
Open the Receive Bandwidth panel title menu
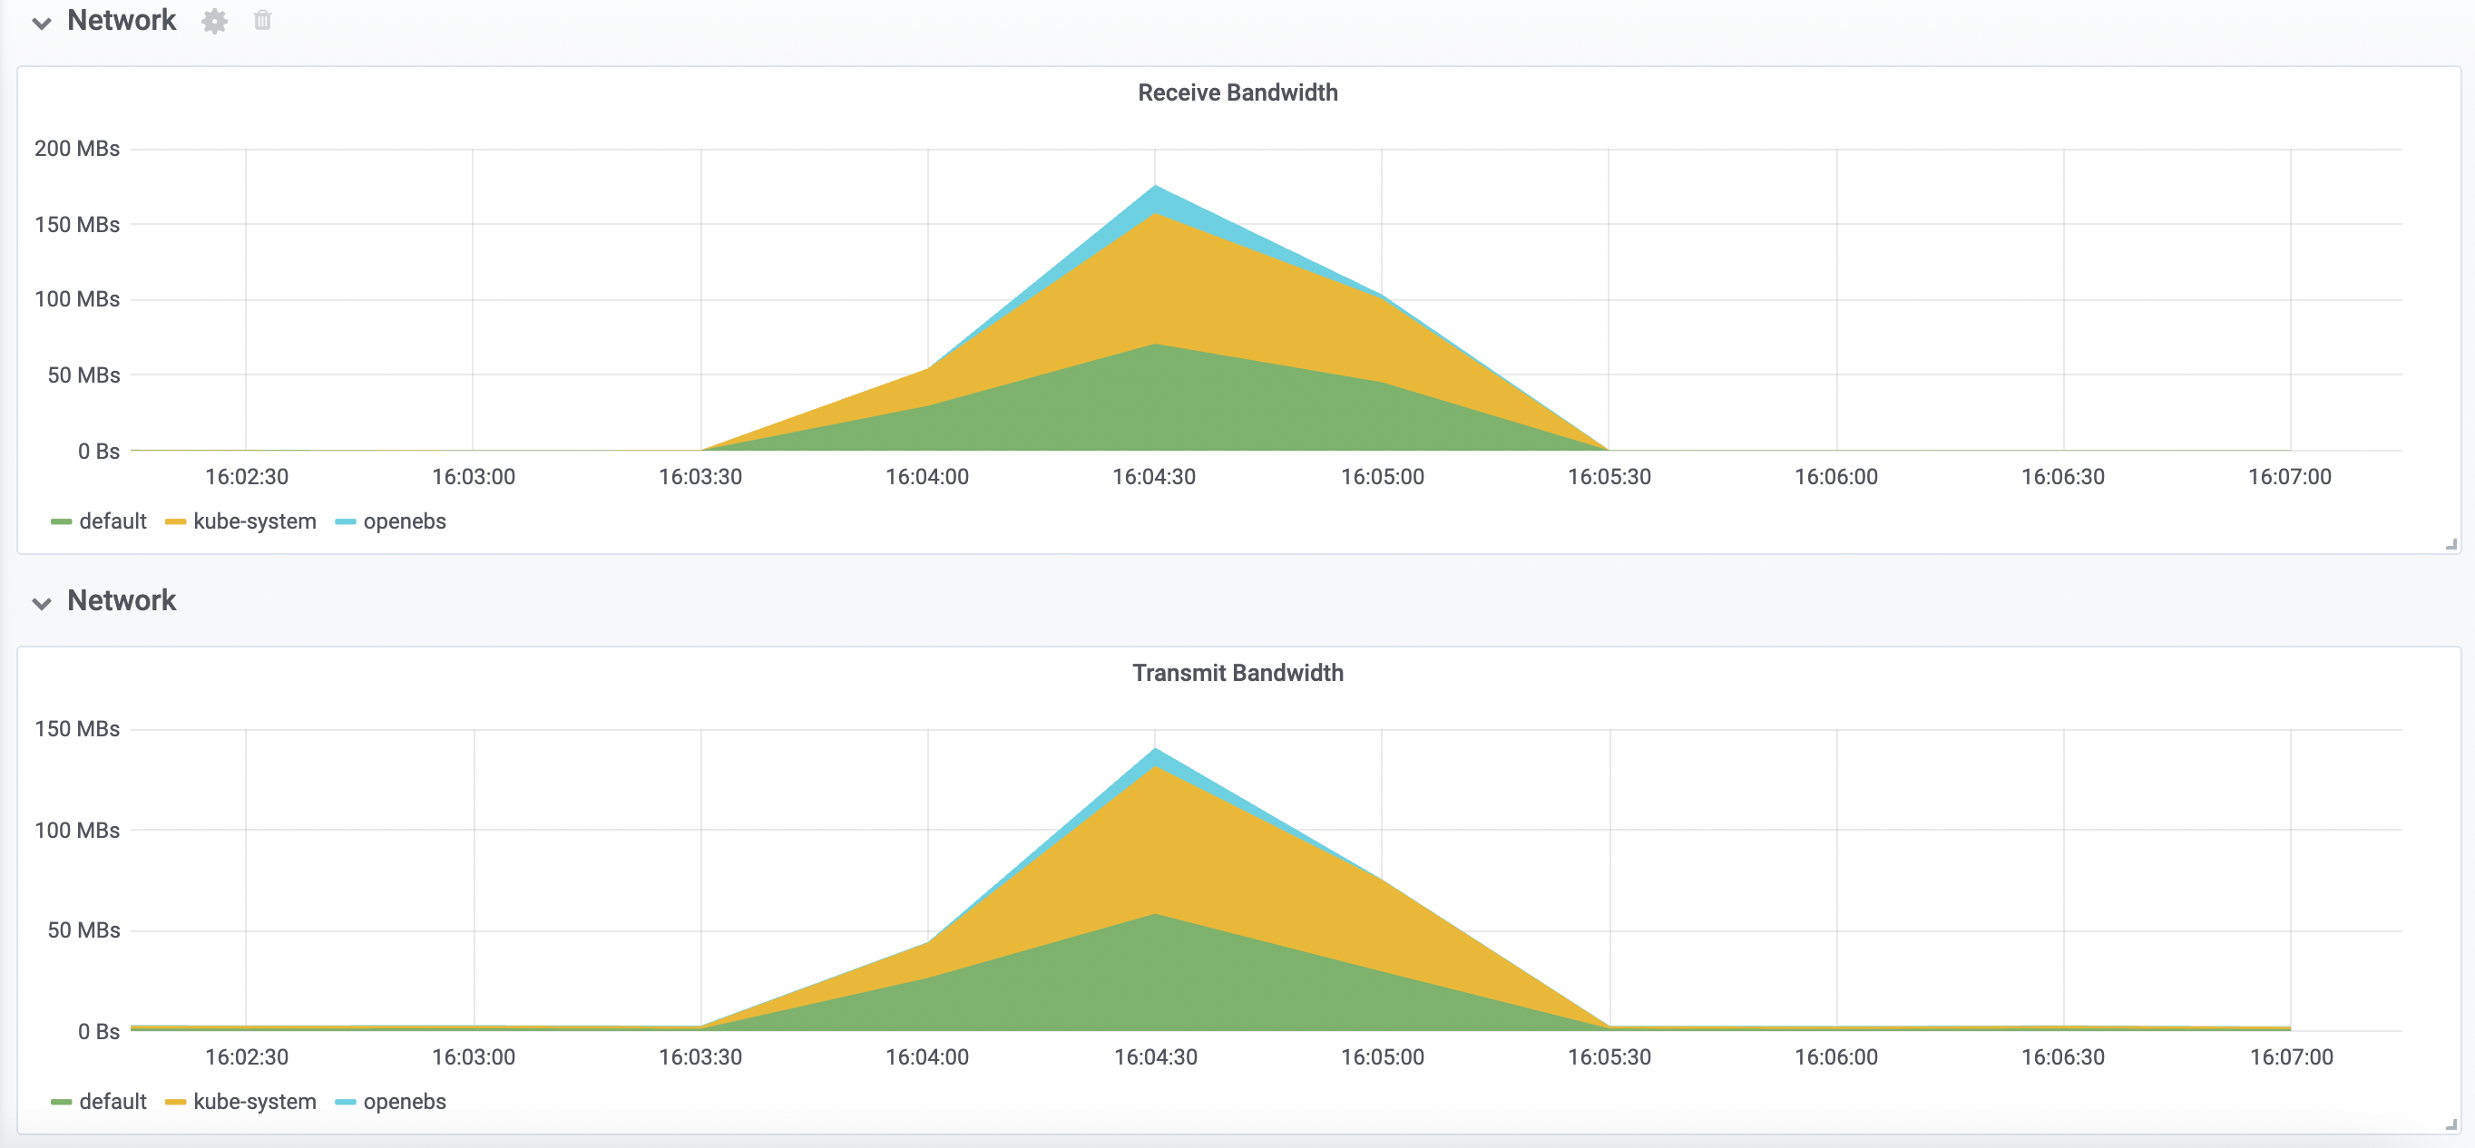click(x=1237, y=92)
